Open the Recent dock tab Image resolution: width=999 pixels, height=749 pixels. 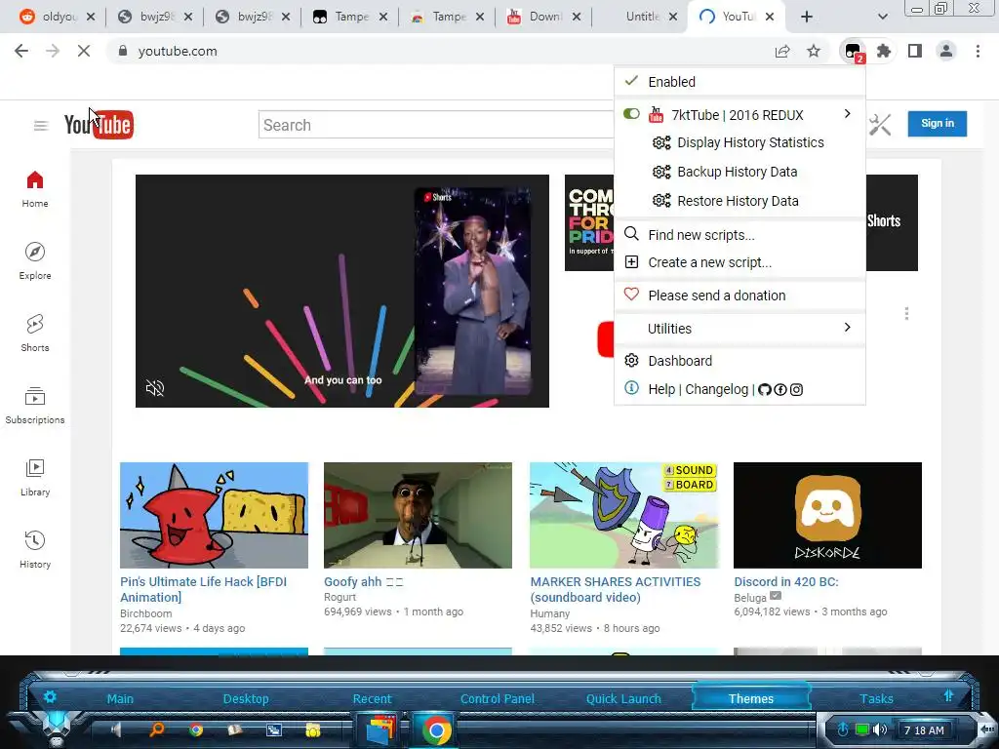(372, 698)
